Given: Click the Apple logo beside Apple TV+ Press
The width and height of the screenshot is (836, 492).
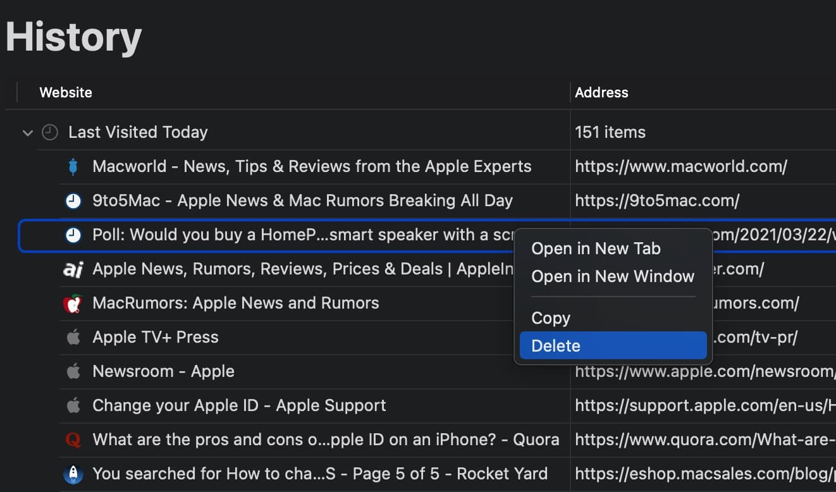Looking at the screenshot, I should click(73, 338).
